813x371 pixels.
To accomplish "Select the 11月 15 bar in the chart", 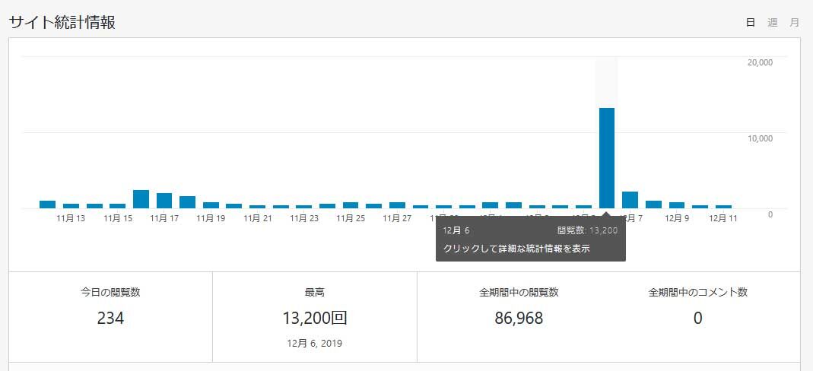I will pos(118,206).
